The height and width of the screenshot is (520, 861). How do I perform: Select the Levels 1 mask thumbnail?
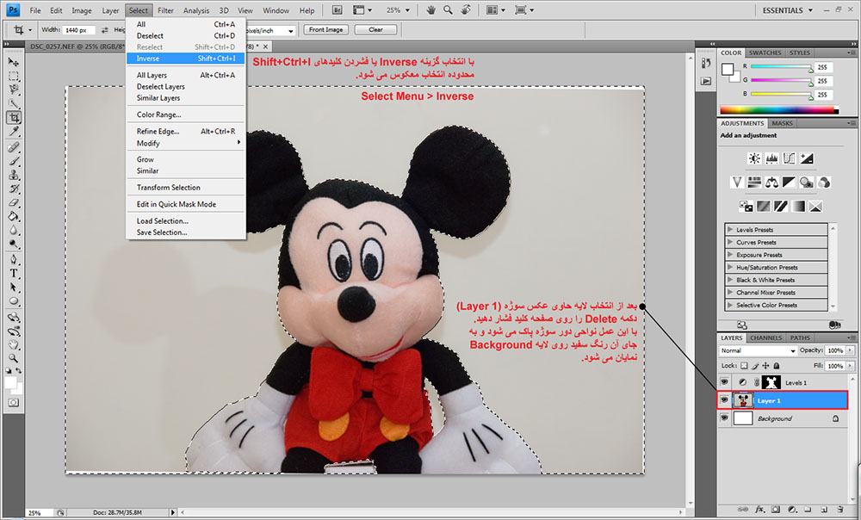click(771, 382)
